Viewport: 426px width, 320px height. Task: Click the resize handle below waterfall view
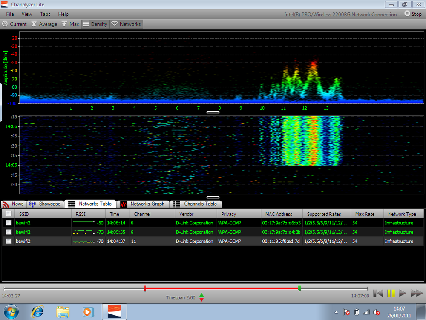coord(213,197)
